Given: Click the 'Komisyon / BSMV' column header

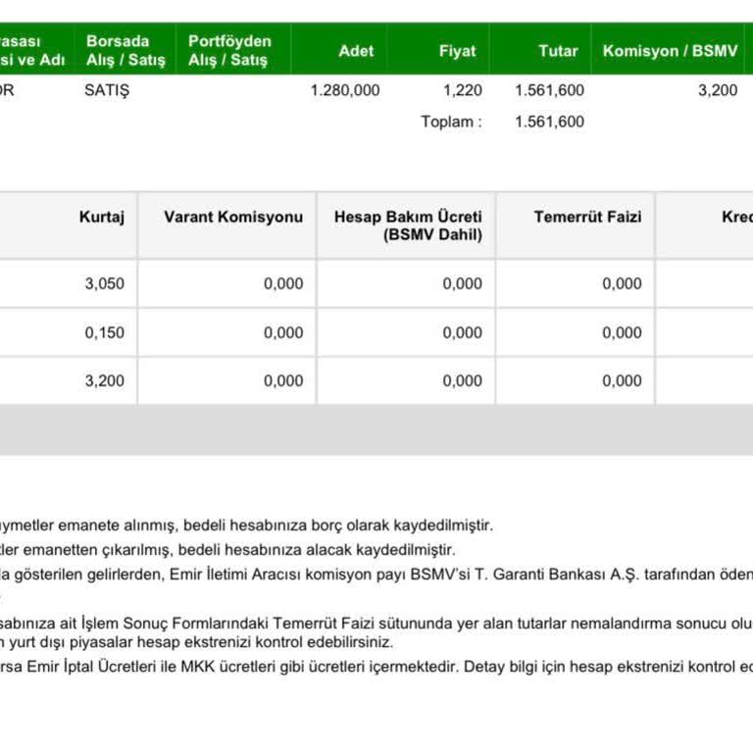Looking at the screenshot, I should pos(670,51).
